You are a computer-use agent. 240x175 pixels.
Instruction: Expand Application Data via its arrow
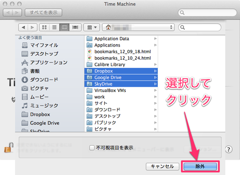(155, 39)
